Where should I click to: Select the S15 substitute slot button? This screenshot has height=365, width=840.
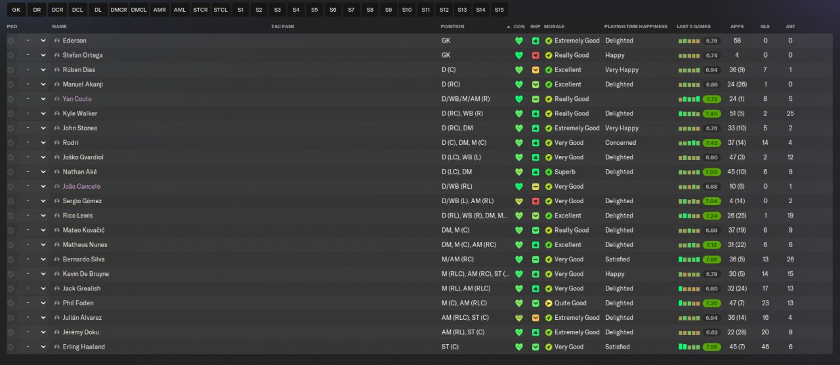[499, 10]
